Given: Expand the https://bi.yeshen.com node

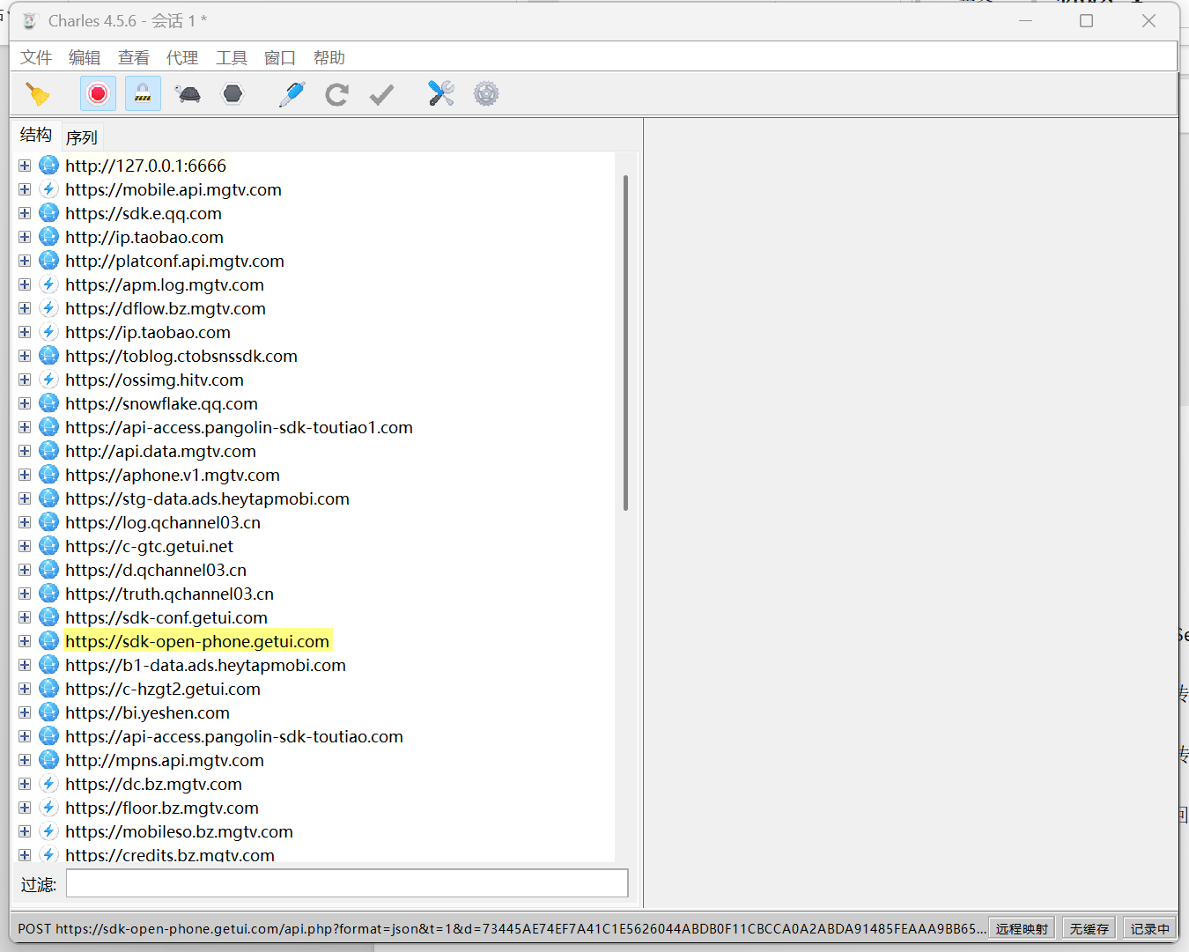Looking at the screenshot, I should click(x=25, y=712).
